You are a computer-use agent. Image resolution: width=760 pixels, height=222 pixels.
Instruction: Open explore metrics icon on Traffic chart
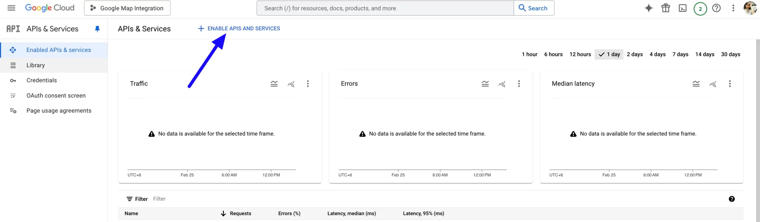[x=291, y=84]
